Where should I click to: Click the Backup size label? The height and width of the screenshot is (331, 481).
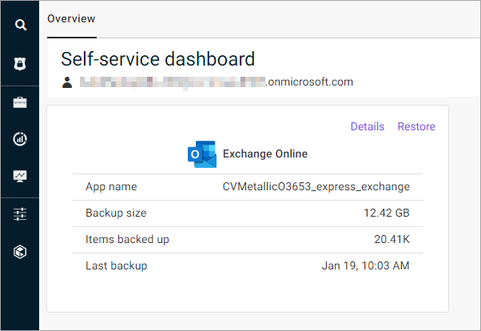(116, 213)
